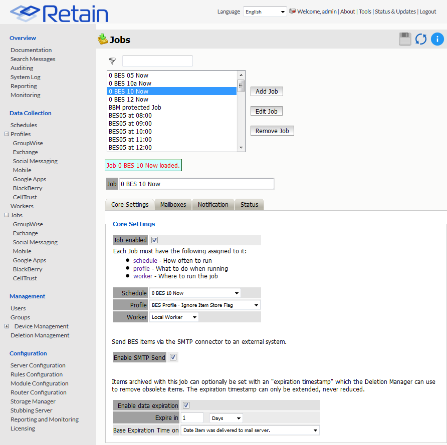Image resolution: width=447 pixels, height=445 pixels.
Task: Click the user icon beside Welcome
Action: click(x=292, y=11)
